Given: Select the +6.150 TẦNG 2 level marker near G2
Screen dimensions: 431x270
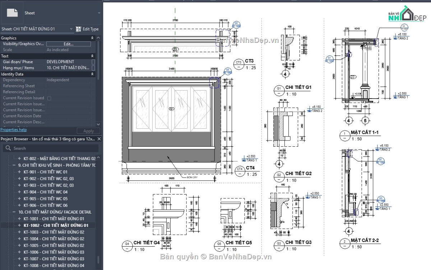Looking at the screenshot, I should [315, 109].
